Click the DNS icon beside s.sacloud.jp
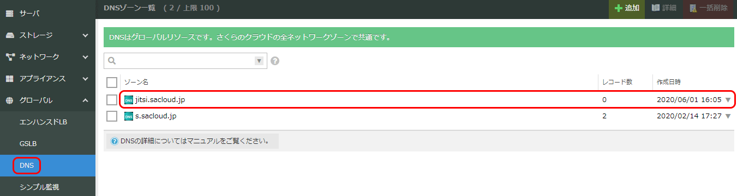Screen dimensions: 737x196 coord(129,116)
